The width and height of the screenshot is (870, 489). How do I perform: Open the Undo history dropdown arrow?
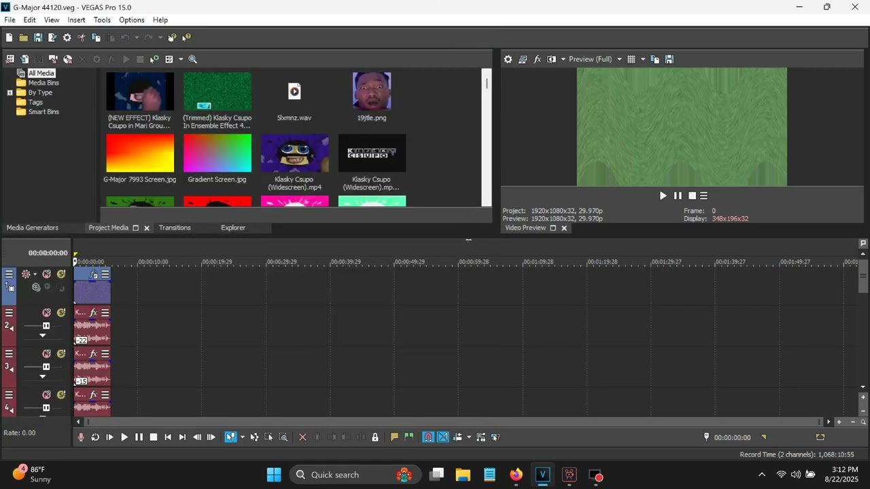click(x=137, y=38)
